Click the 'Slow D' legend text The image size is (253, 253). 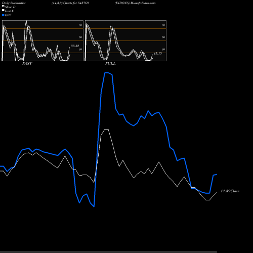click(x=10, y=7)
